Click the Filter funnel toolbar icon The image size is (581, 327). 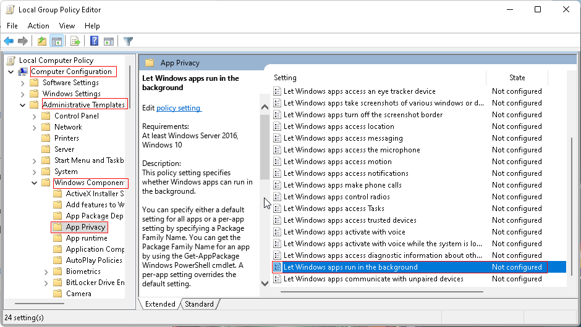[128, 41]
